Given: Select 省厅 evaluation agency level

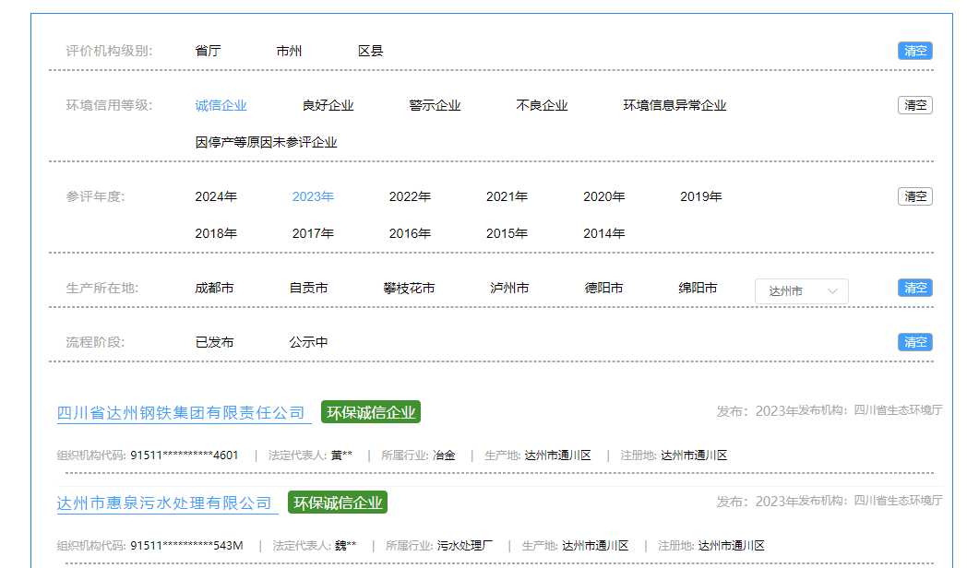Looking at the screenshot, I should [x=209, y=51].
